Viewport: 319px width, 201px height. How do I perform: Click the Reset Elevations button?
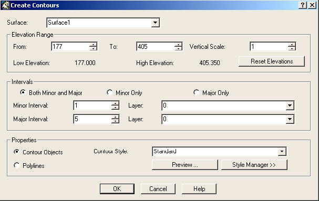pyautogui.click(x=272, y=61)
